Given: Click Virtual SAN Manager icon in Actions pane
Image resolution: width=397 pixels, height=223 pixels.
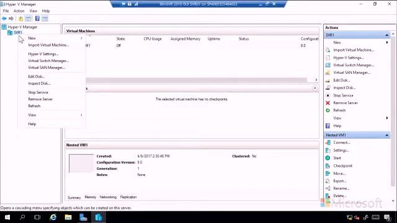Looking at the screenshot, I should 328,72.
